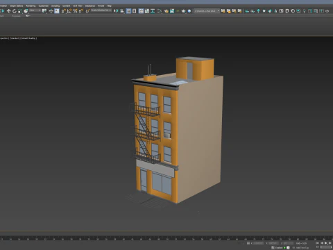Select the Select and Move tool
This screenshot has width=333, height=250.
[x=8, y=11]
